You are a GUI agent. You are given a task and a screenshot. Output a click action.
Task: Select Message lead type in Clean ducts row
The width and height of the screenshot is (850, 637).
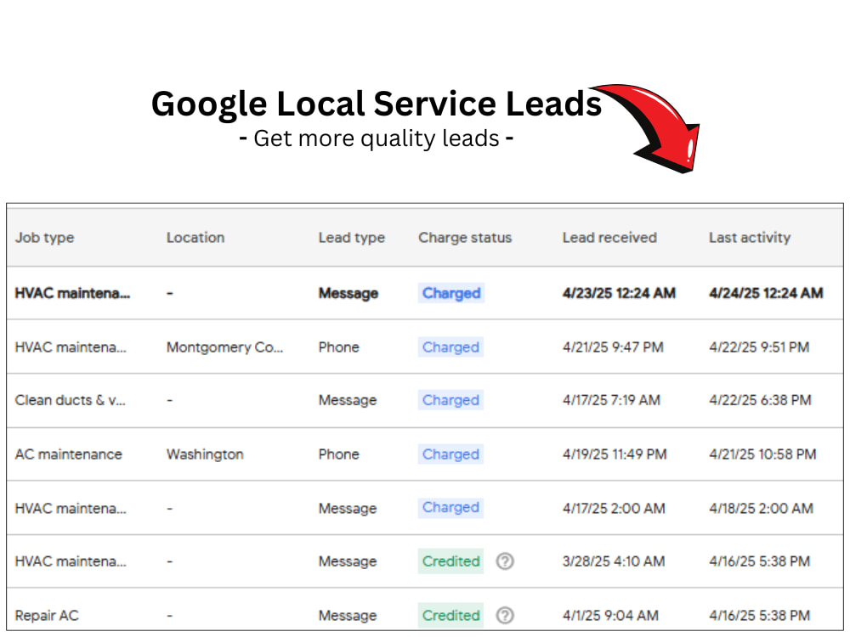348,400
